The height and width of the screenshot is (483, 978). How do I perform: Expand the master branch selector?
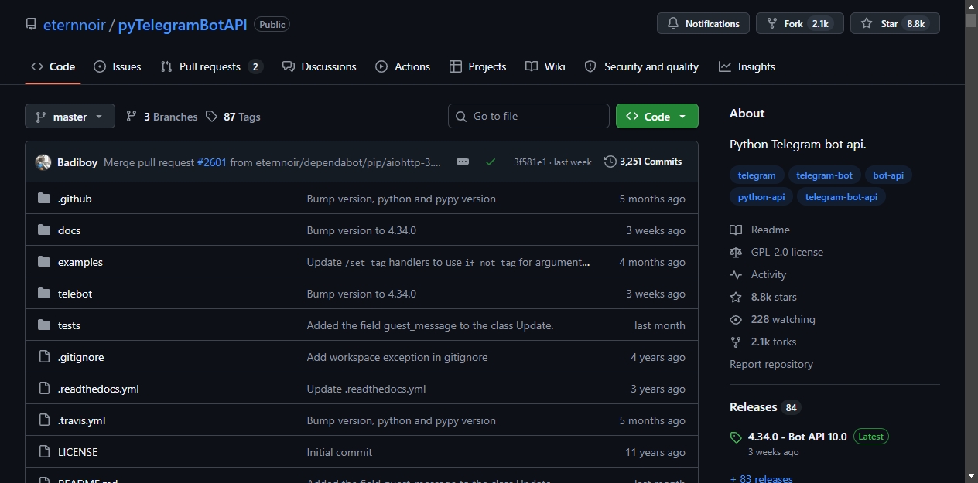[70, 117]
